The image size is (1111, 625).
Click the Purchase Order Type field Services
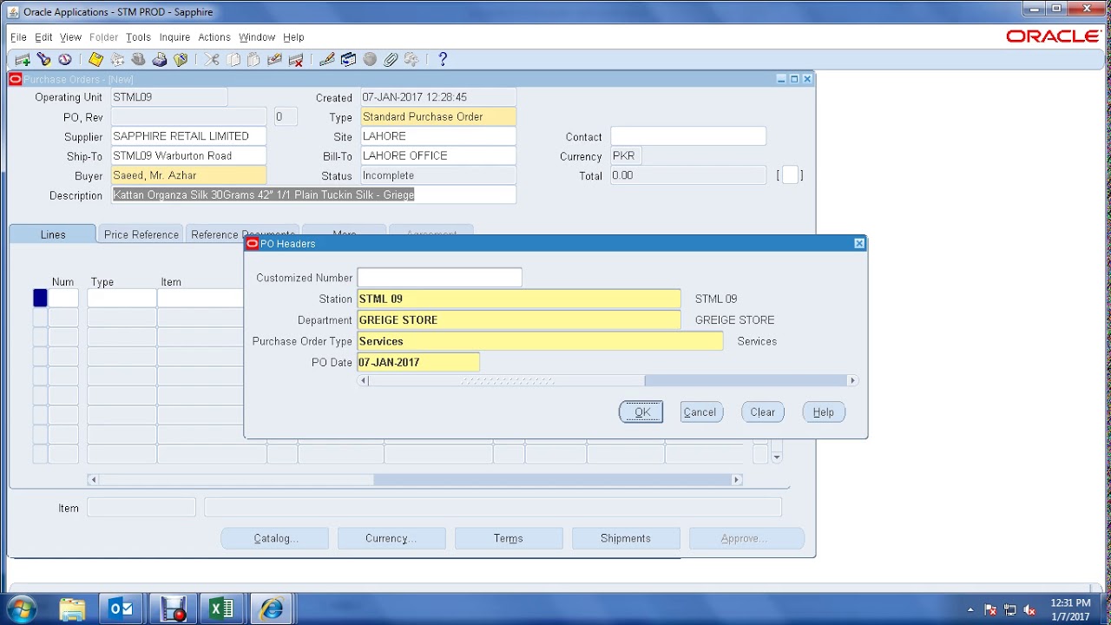click(x=540, y=341)
